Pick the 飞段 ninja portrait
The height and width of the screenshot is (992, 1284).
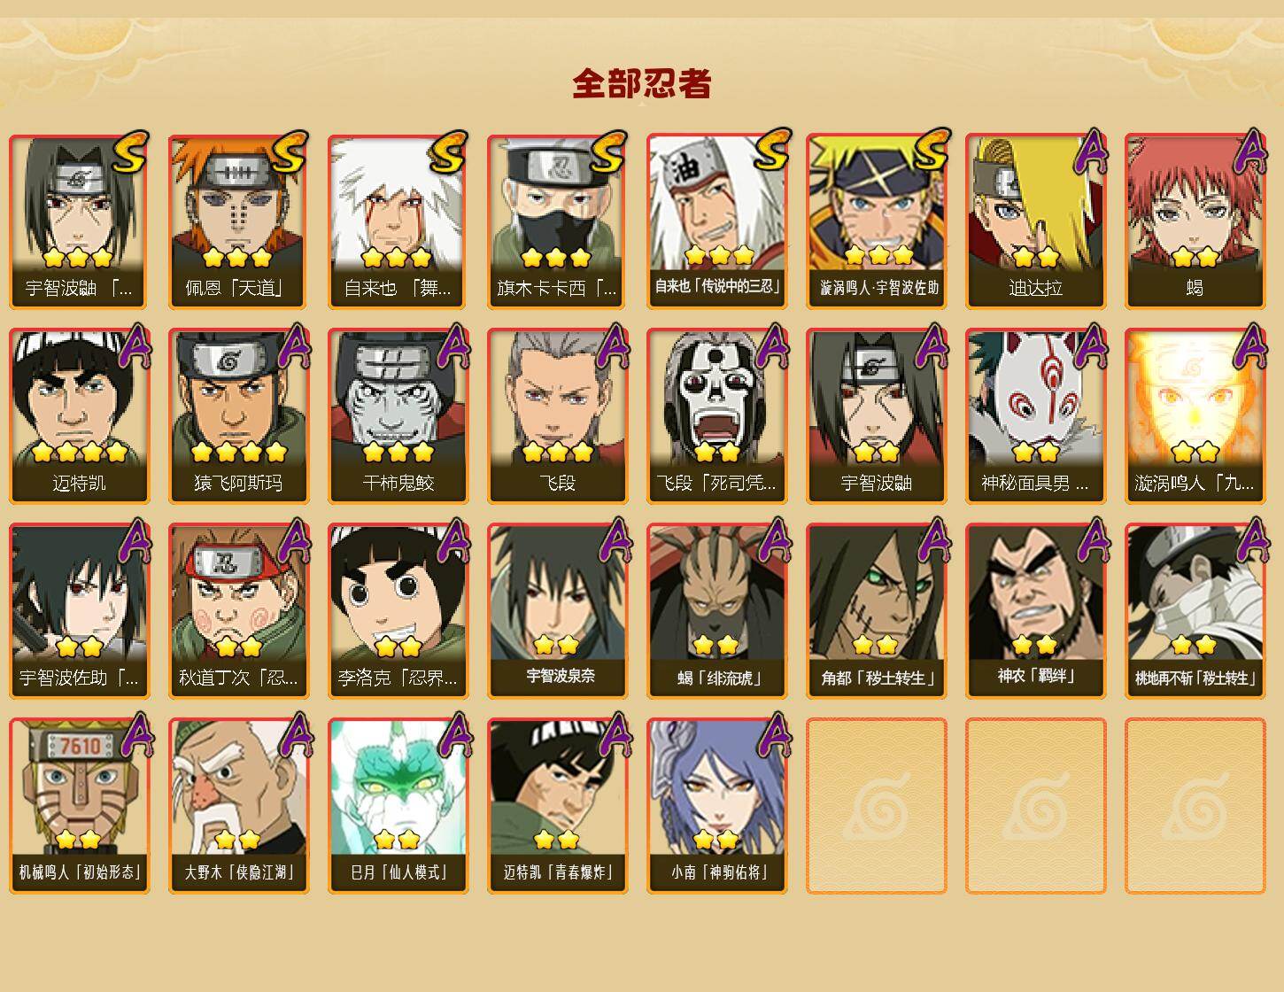click(x=557, y=416)
